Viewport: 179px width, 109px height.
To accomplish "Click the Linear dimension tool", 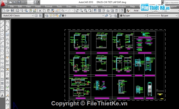I will click(8, 22).
